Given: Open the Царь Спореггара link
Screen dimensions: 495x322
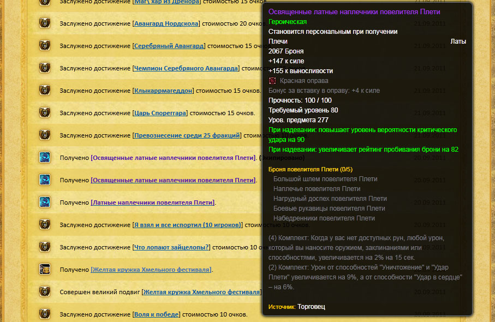Looking at the screenshot, I should pos(160,113).
